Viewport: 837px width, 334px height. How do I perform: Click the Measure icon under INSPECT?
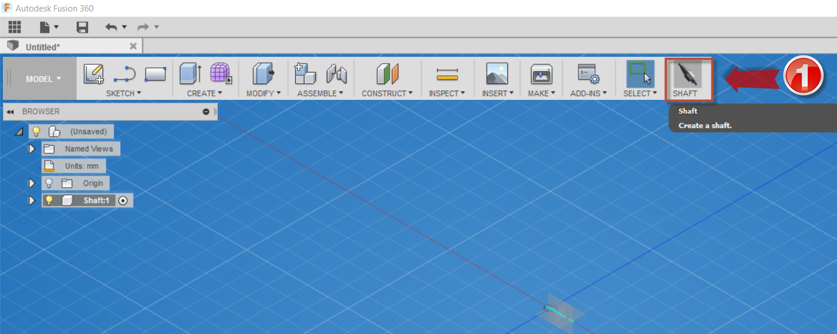447,75
